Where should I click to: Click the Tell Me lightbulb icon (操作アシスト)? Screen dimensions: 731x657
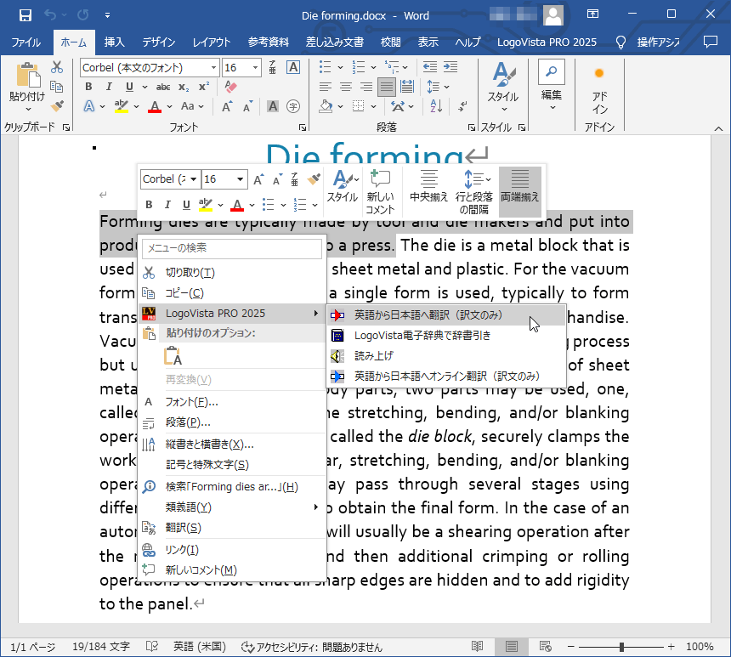tap(620, 42)
